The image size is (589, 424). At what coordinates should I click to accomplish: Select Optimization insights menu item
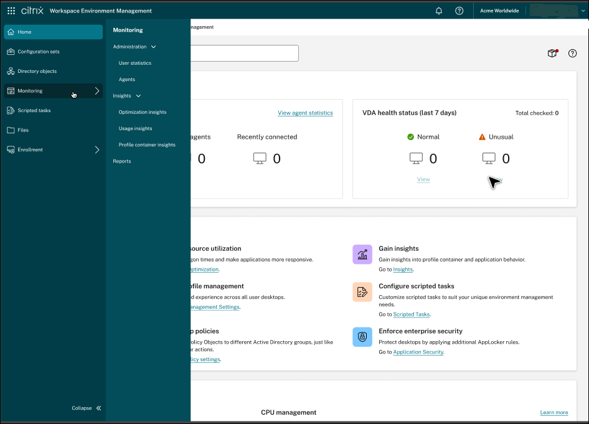pyautogui.click(x=143, y=112)
